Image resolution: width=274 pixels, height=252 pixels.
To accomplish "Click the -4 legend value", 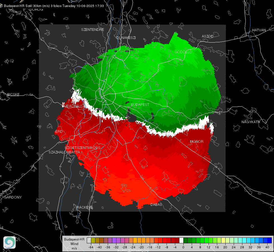I will click(175, 247).
